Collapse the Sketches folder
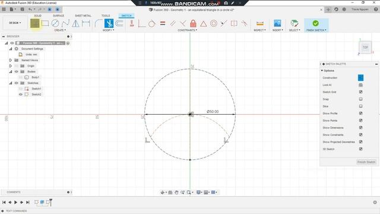The height and width of the screenshot is (214, 380). pos(11,83)
